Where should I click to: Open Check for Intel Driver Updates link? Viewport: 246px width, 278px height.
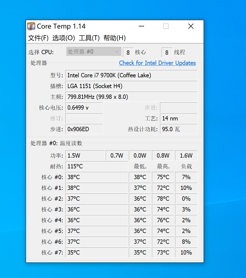157,63
